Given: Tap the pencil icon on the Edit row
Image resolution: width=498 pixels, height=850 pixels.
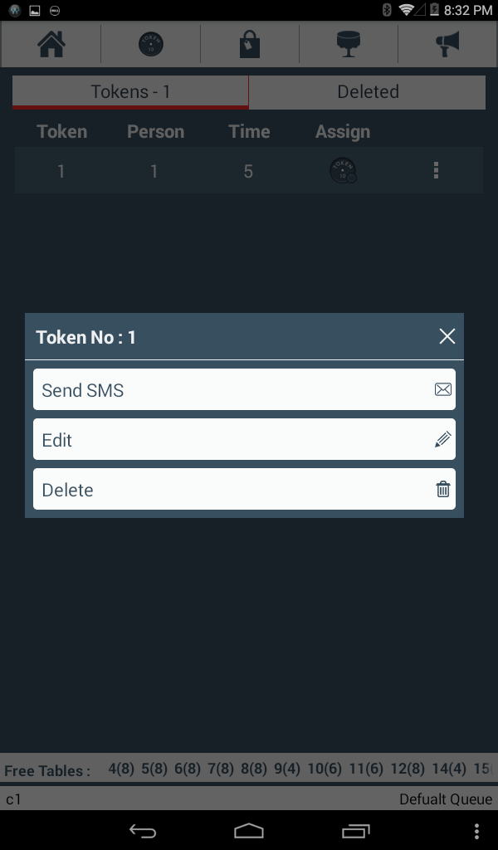Looking at the screenshot, I should 442,439.
